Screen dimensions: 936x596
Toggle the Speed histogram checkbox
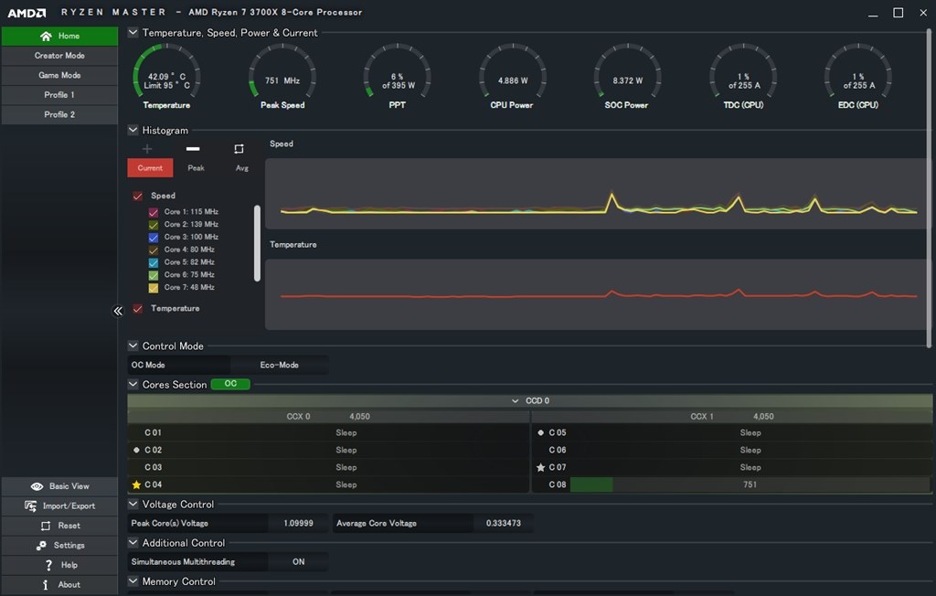pyautogui.click(x=138, y=196)
